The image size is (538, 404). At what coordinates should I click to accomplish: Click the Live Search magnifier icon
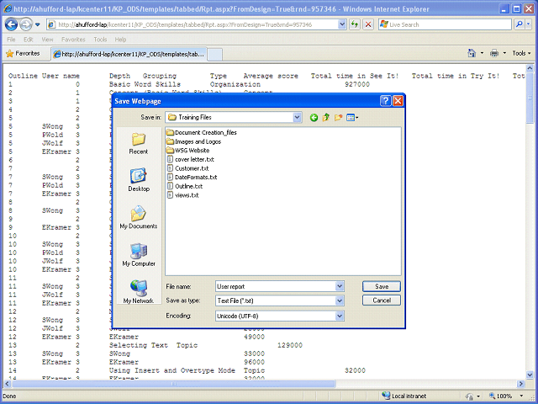pos(519,24)
